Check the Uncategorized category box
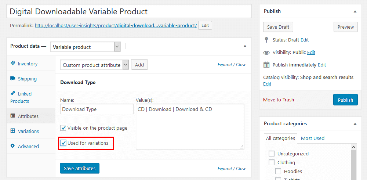Viewport: 367px width, 180px height. pyautogui.click(x=272, y=154)
